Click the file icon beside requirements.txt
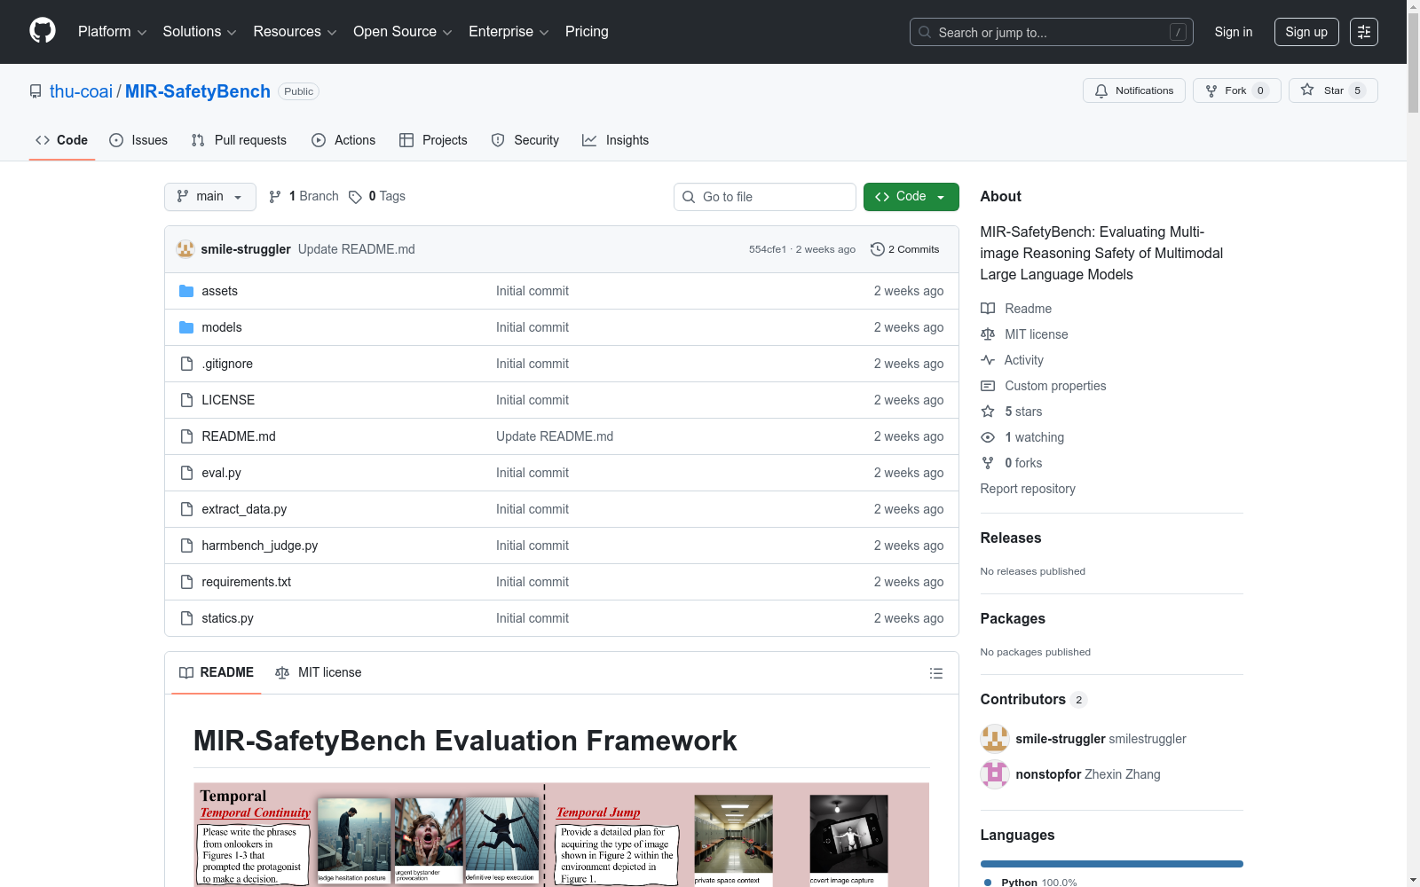1420x887 pixels. (186, 582)
